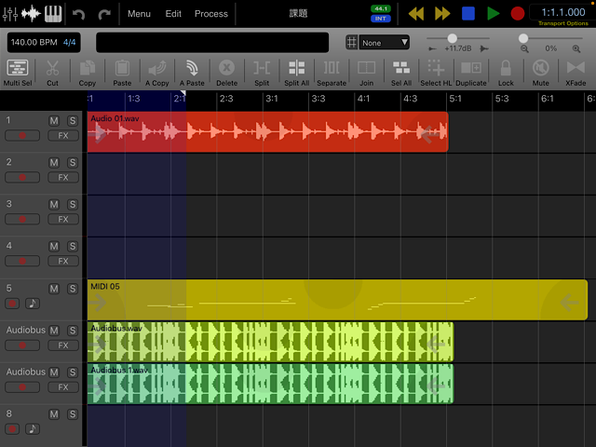Adjust the 0% zoom slider

click(523, 38)
